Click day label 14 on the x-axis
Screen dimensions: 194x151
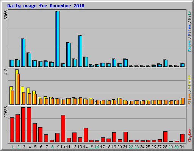pyautogui.click(x=85, y=147)
